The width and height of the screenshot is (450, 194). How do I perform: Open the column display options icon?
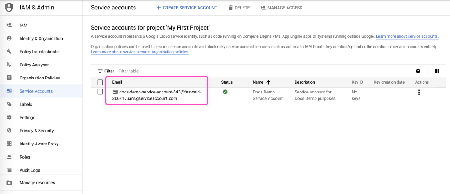(x=436, y=71)
